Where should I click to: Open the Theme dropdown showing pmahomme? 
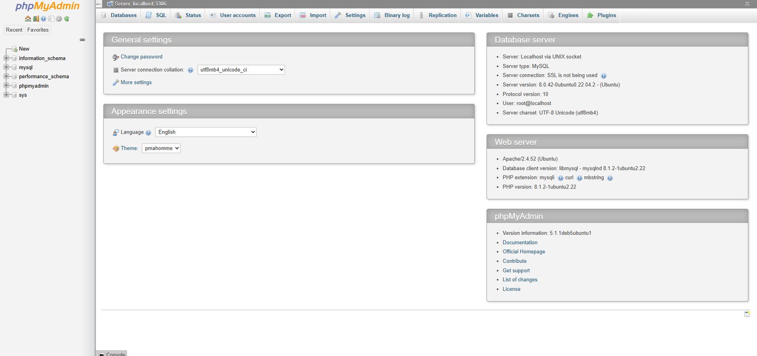pyautogui.click(x=161, y=148)
